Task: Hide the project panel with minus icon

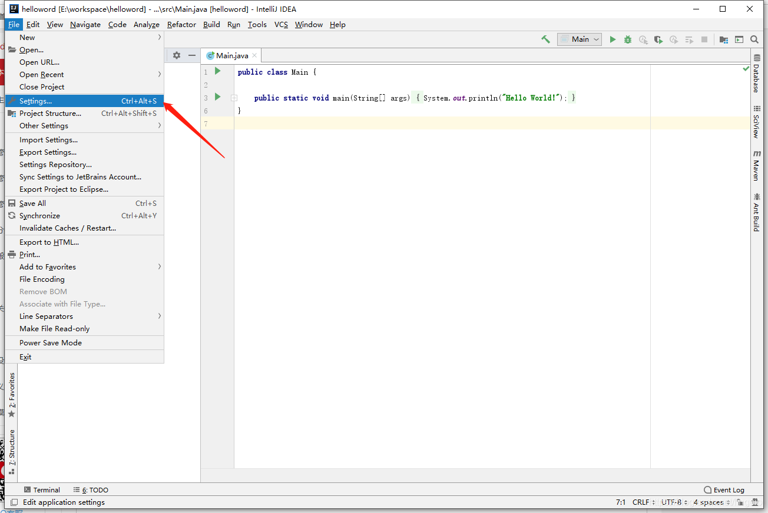Action: (191, 55)
